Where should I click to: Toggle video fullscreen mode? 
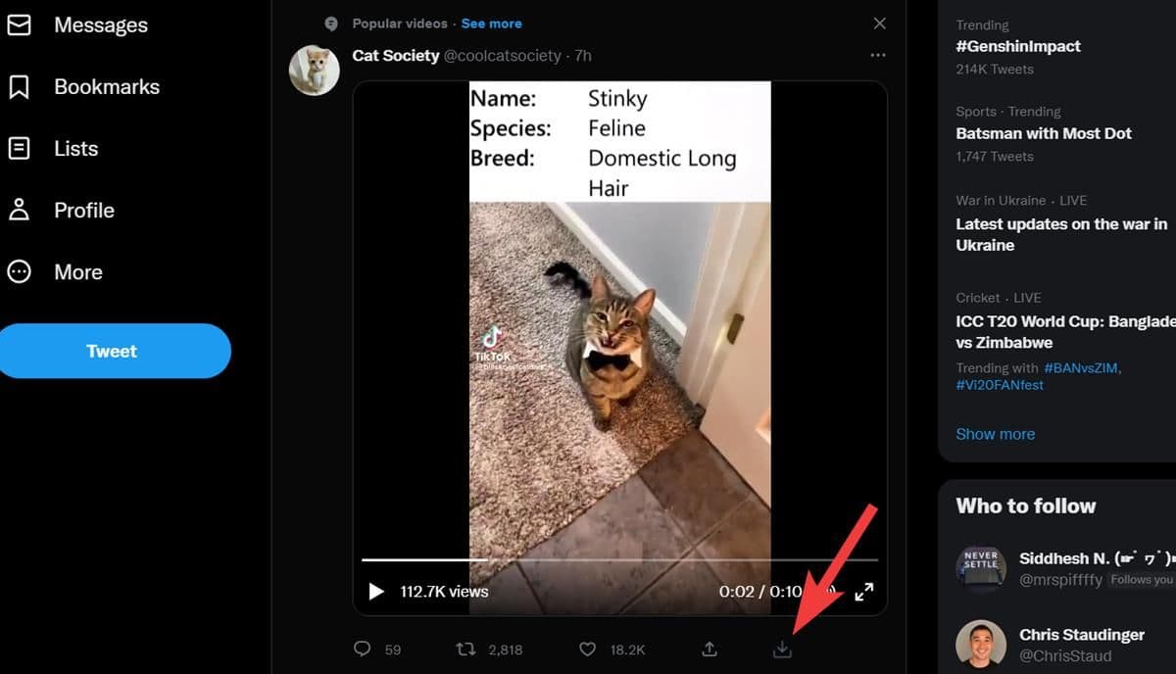coord(863,592)
